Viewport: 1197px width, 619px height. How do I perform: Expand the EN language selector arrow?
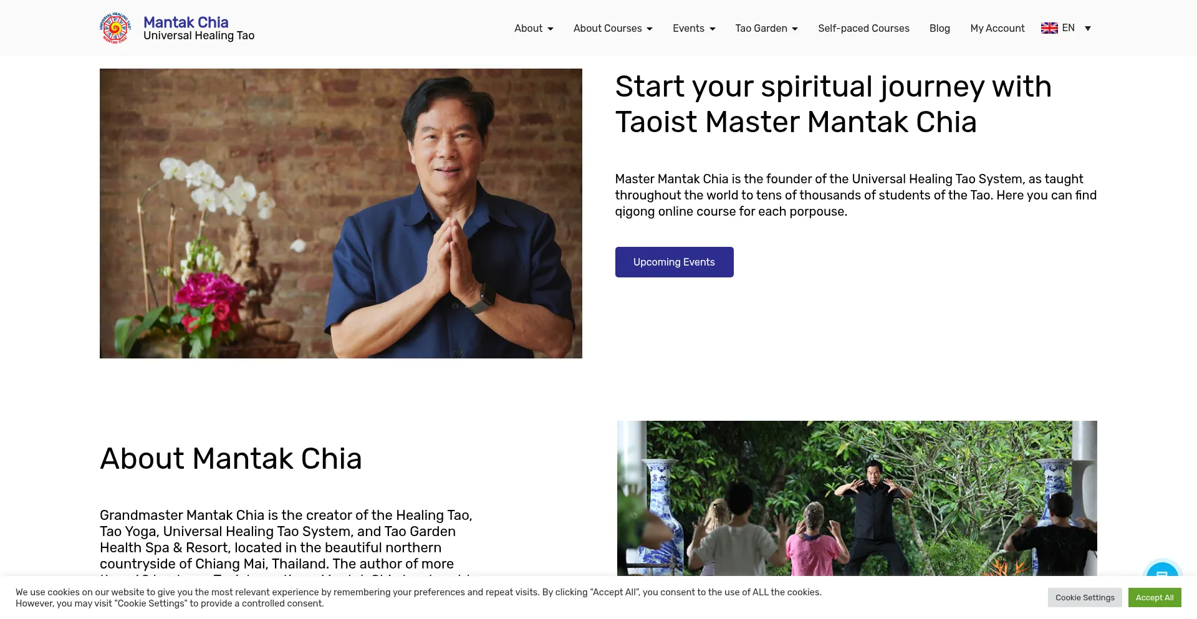(1088, 28)
